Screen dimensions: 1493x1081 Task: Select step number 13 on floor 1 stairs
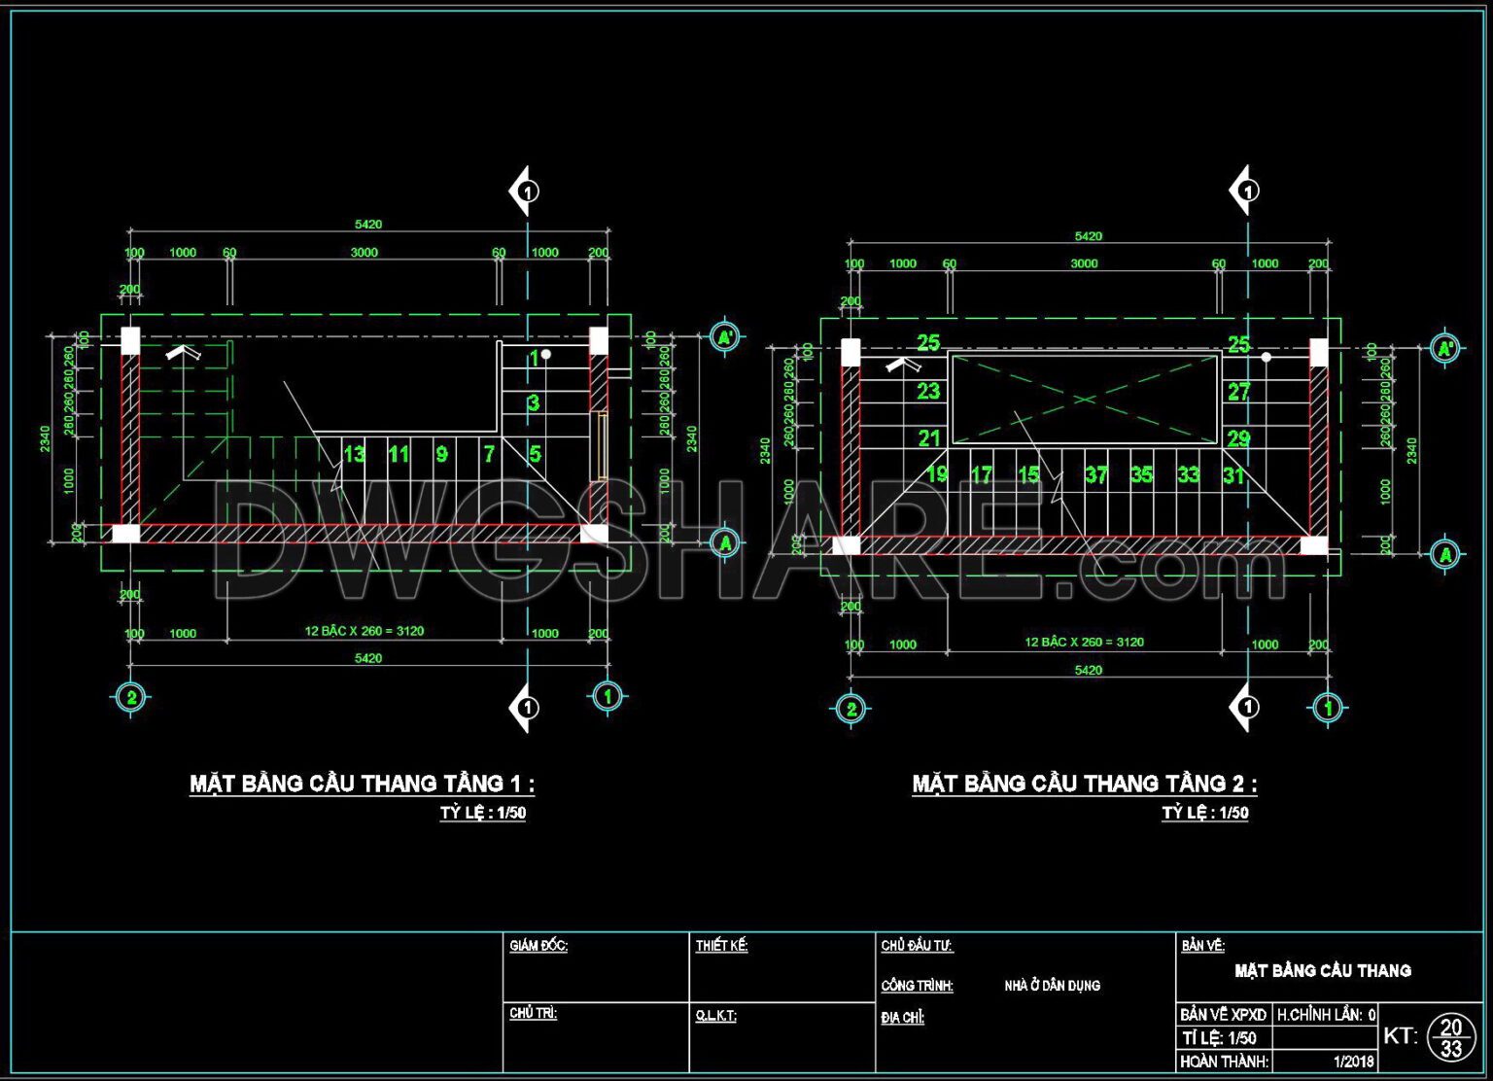coord(355,454)
